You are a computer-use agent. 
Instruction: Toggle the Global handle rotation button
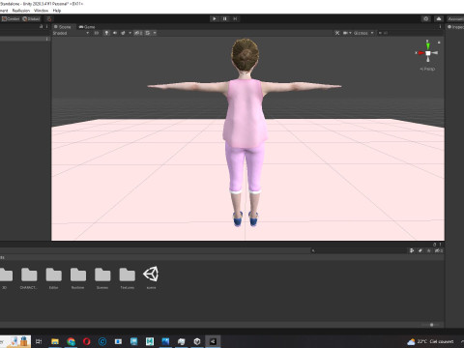(x=31, y=18)
